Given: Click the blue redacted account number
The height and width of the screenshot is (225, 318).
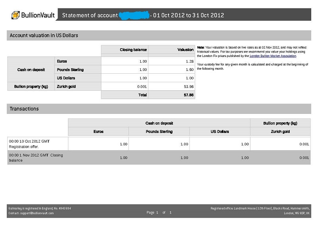Looking at the screenshot, I should pos(134,16).
